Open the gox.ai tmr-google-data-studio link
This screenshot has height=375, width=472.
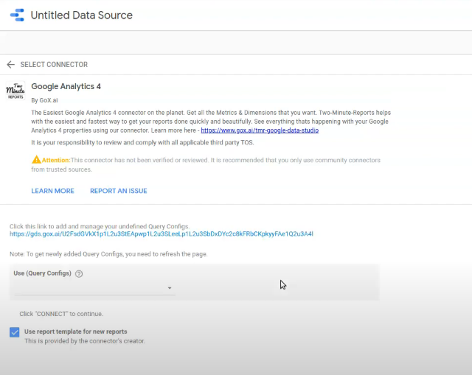tap(260, 130)
